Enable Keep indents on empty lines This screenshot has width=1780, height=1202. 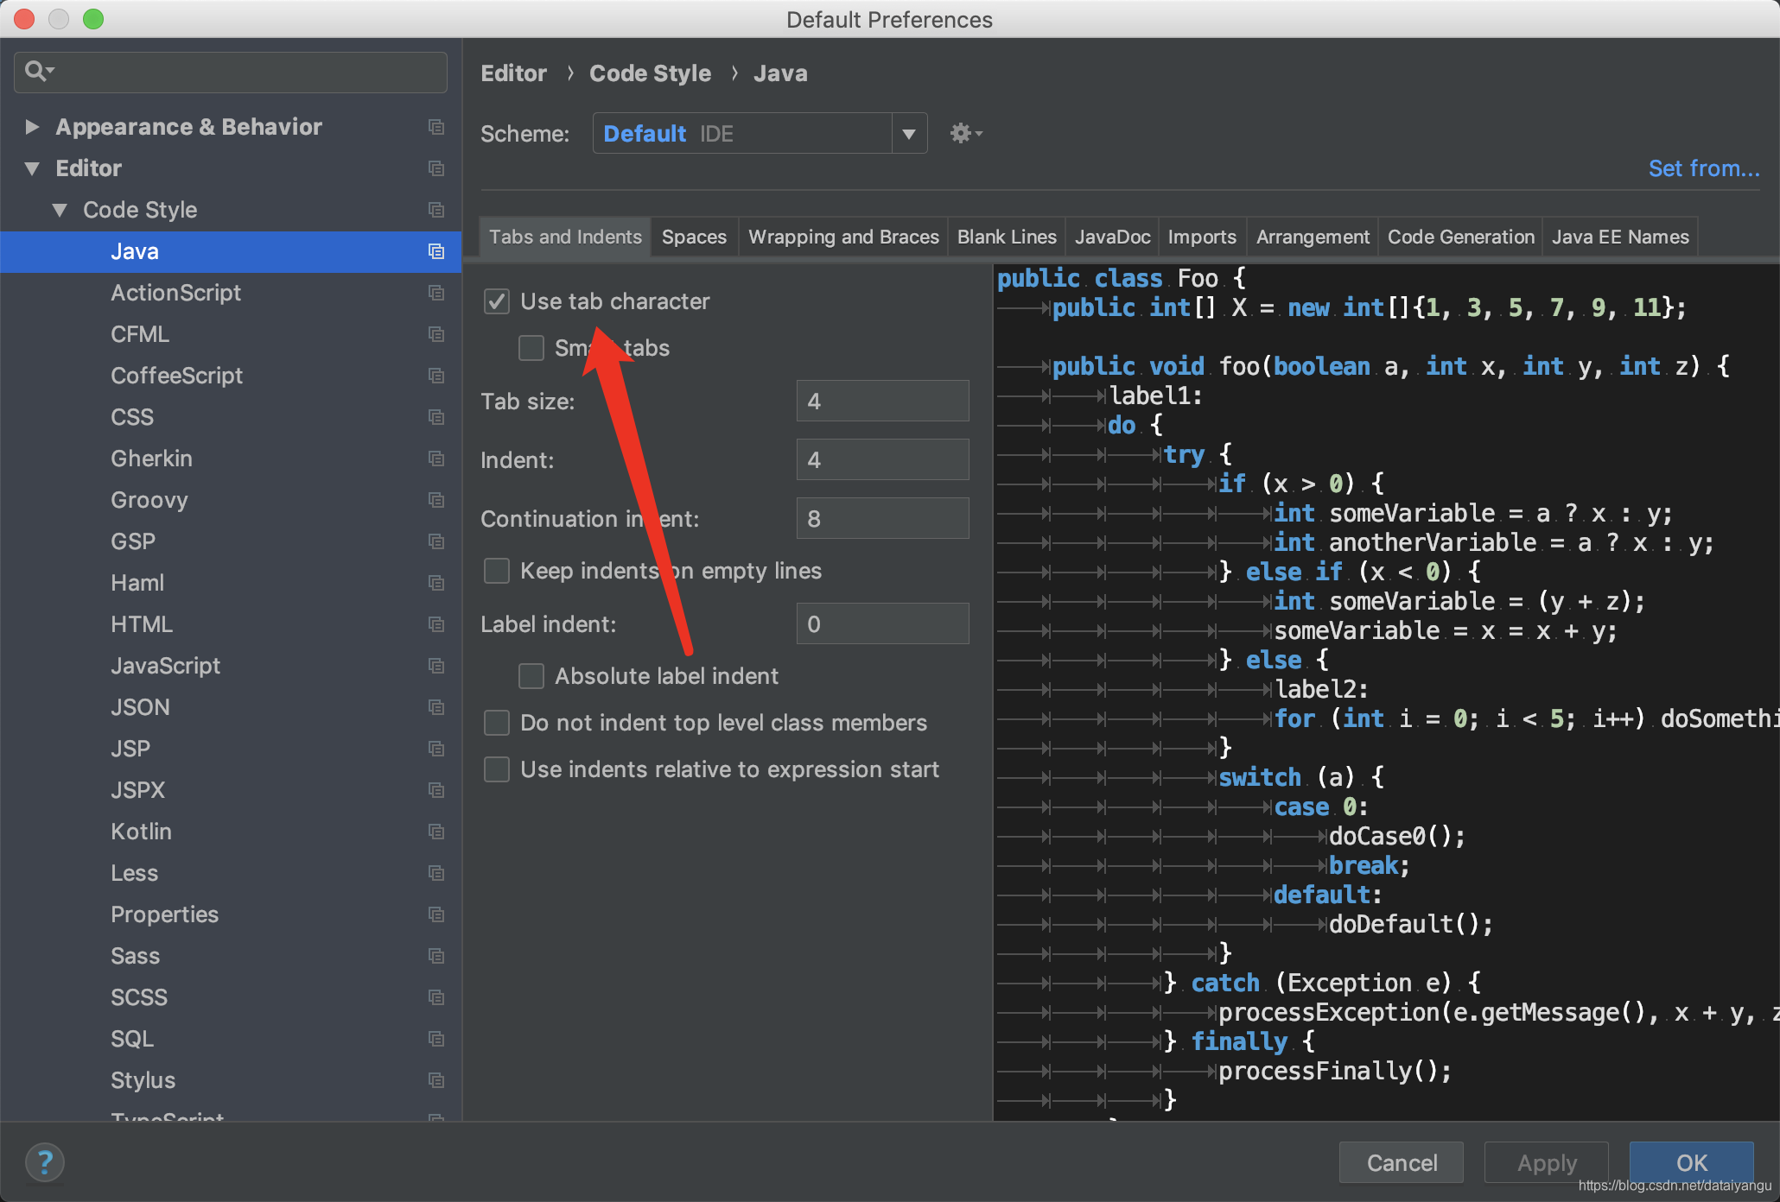point(497,571)
